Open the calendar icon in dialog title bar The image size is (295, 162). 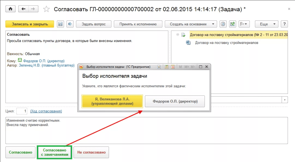point(173,67)
